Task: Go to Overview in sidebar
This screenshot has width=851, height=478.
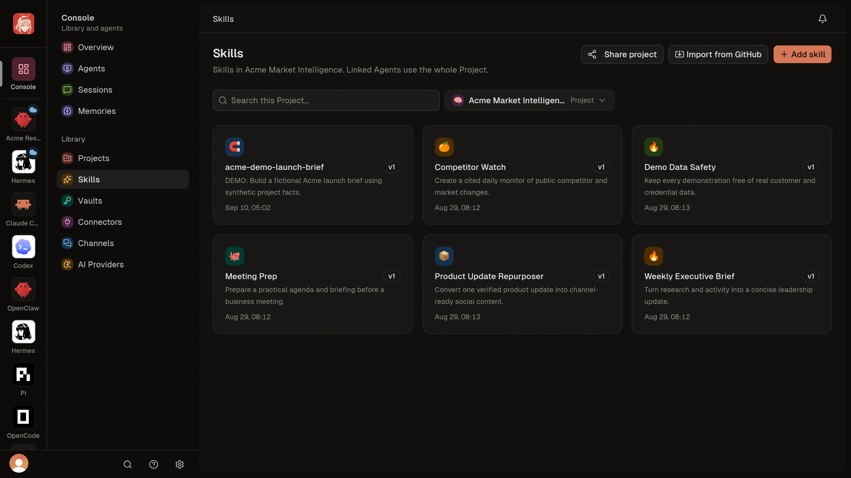Action: pos(123,48)
